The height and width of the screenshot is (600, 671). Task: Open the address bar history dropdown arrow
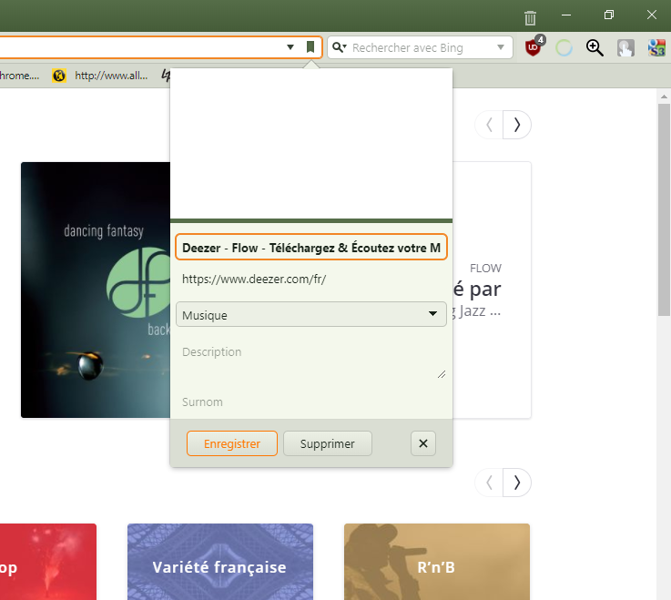tap(290, 47)
